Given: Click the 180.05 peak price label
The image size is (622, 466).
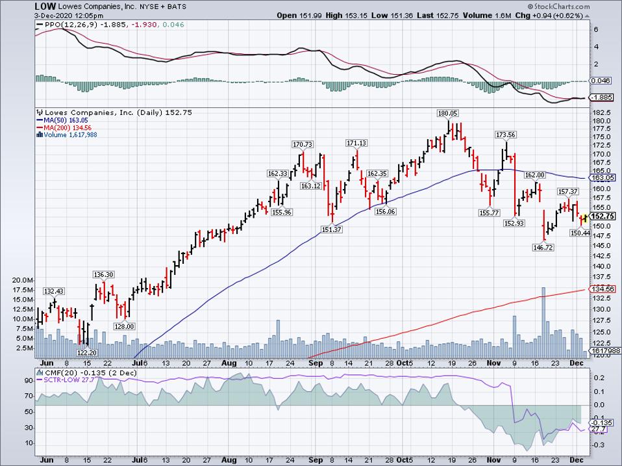Looking at the screenshot, I should coord(447,114).
